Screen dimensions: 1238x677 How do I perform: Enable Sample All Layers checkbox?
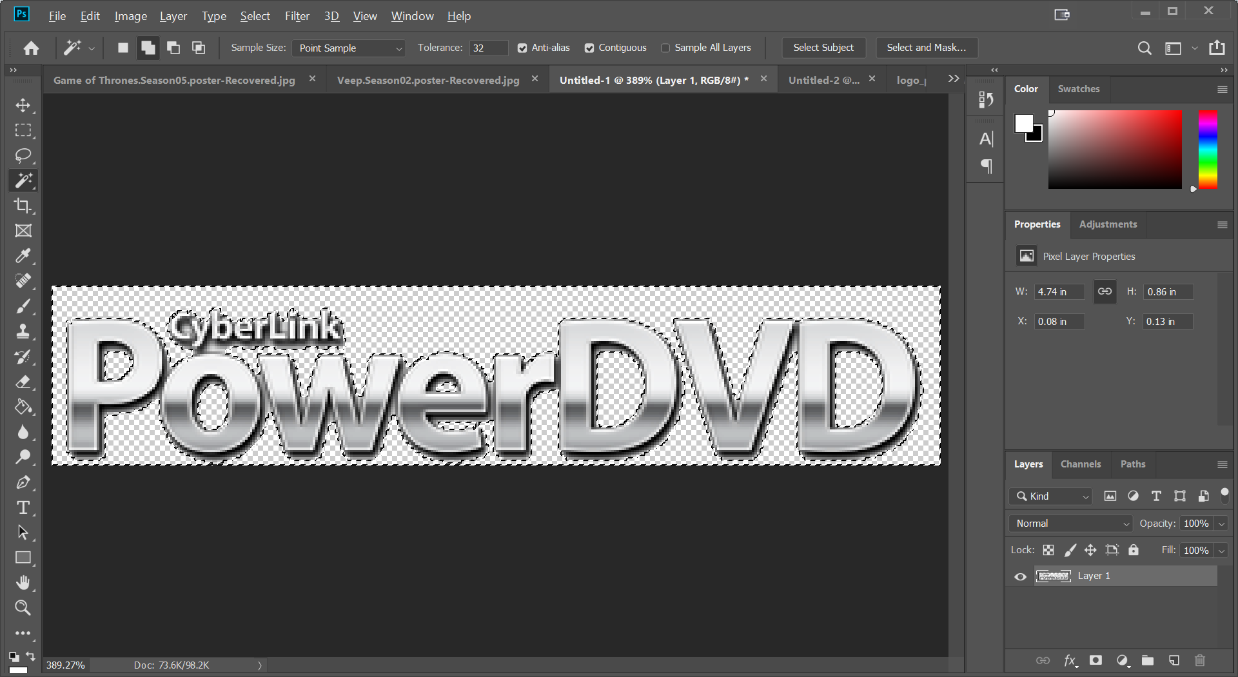(x=665, y=48)
